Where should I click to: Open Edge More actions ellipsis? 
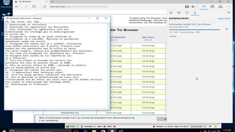pyautogui.click(x=228, y=7)
